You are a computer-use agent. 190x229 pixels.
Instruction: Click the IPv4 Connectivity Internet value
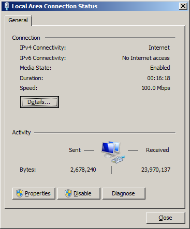[159, 48]
